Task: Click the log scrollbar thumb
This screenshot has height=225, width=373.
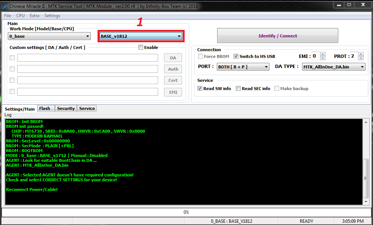Action: (366, 178)
